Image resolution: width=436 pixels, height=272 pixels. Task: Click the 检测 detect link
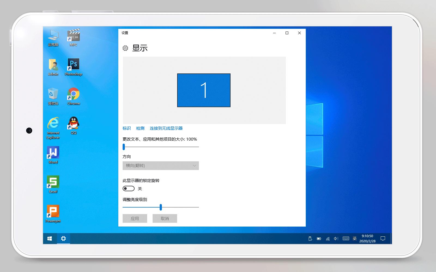[x=140, y=128]
